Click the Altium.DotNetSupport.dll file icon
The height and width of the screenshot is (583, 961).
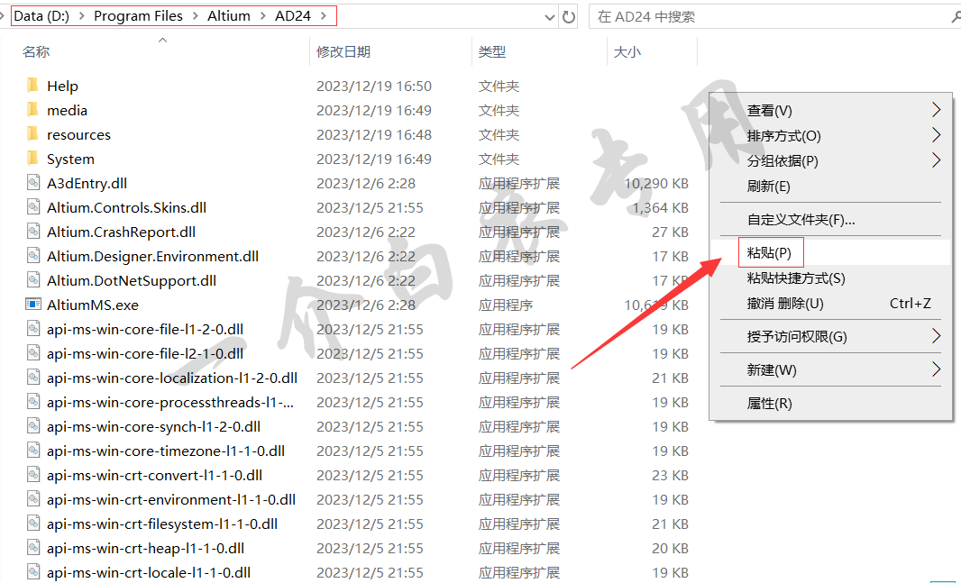[33, 280]
